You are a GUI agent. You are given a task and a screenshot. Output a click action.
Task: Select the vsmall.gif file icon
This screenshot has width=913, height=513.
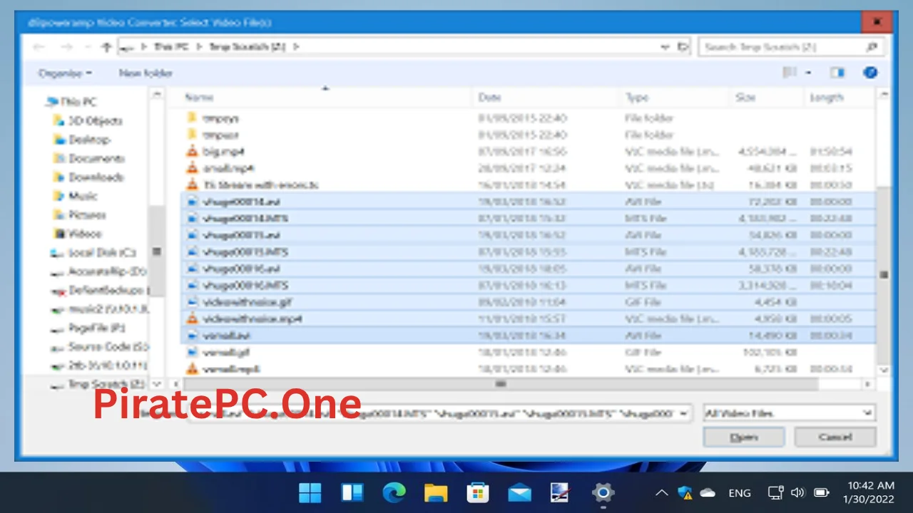pyautogui.click(x=191, y=352)
